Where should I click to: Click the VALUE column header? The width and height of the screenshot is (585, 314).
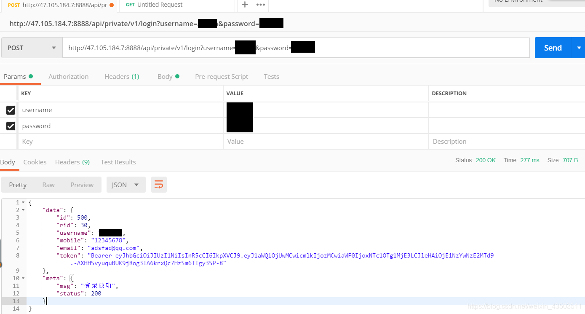pyautogui.click(x=235, y=94)
